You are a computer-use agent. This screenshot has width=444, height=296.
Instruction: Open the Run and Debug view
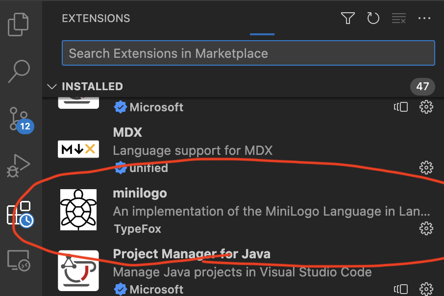pos(20,166)
